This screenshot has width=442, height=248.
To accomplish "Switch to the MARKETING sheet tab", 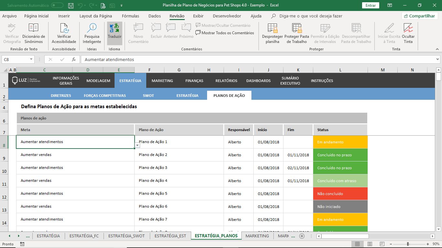I will [x=257, y=236].
